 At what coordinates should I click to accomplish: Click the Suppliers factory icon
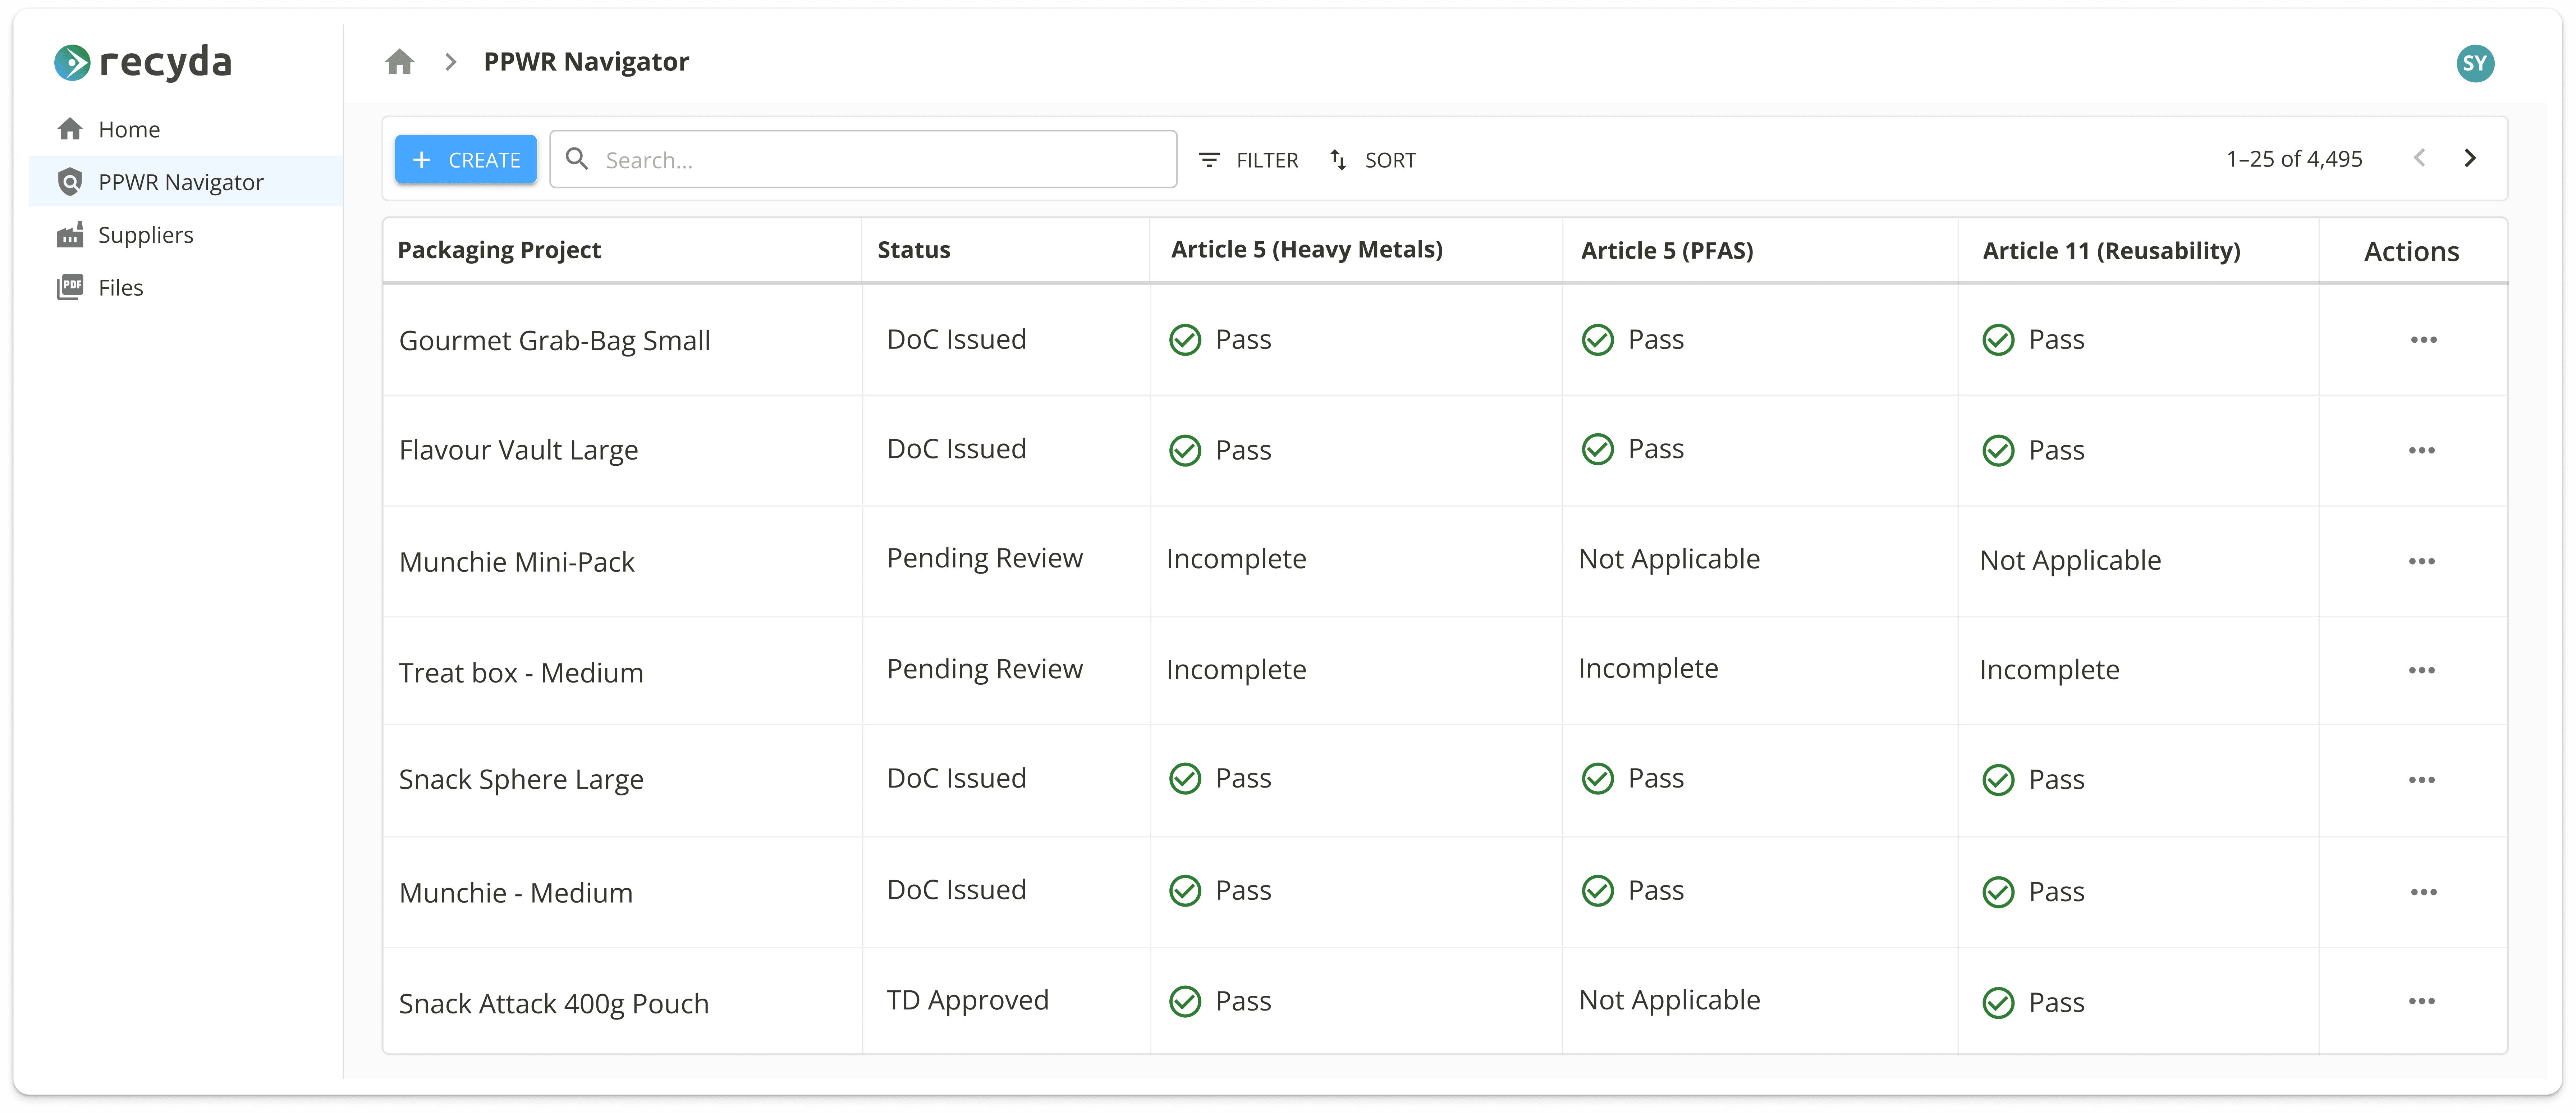click(x=70, y=235)
